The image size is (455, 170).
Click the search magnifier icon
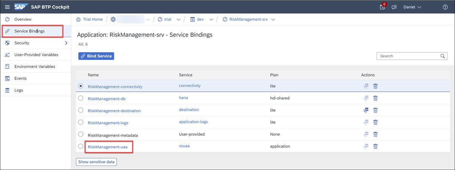click(443, 56)
